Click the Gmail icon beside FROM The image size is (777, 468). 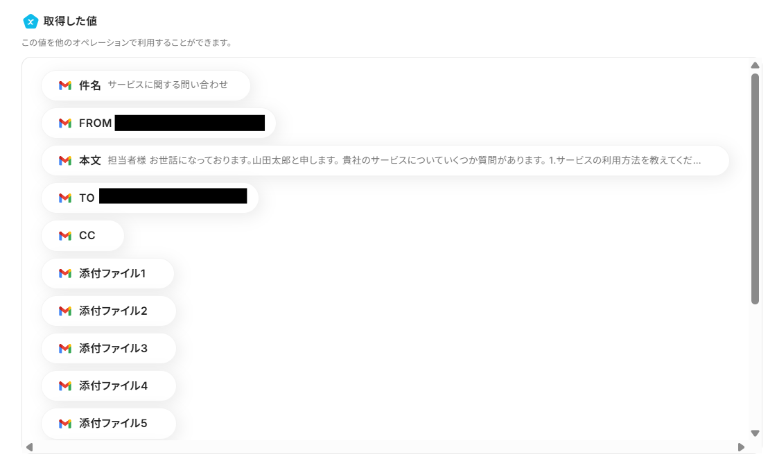click(65, 123)
